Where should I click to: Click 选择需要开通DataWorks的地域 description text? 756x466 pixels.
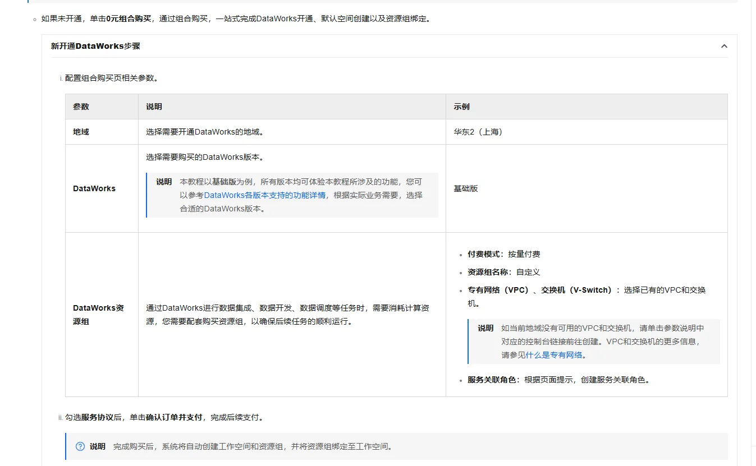(x=205, y=132)
